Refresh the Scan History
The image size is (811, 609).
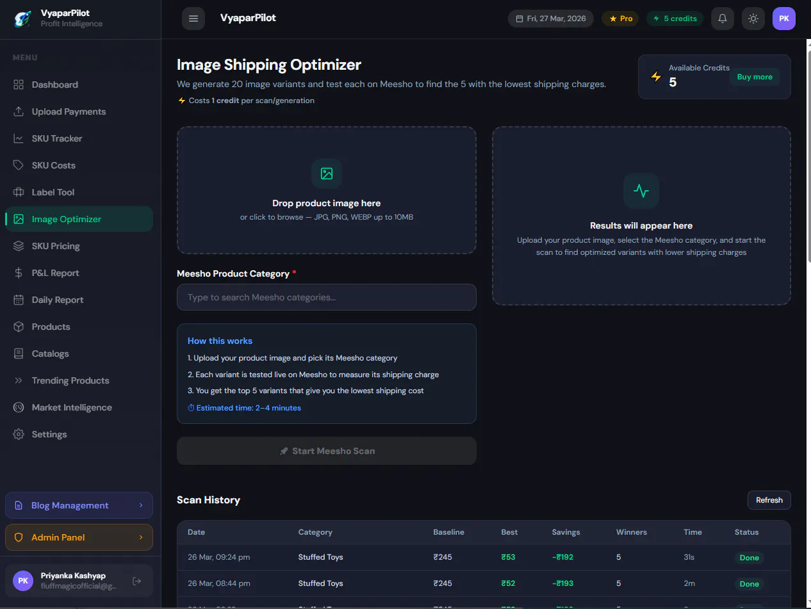(769, 500)
